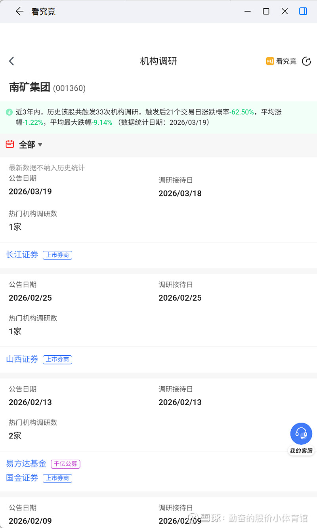The width and height of the screenshot is (317, 528).
Task: Open the 我的客服 headset support button
Action: click(301, 438)
